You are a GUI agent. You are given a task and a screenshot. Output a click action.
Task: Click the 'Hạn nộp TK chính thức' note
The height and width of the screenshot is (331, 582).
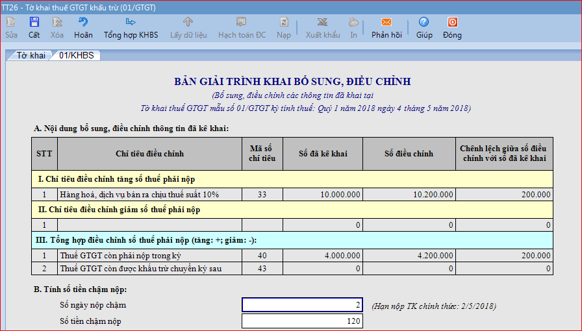pos(434,306)
